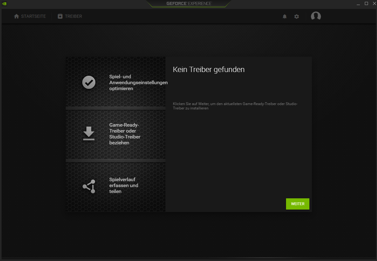
Task: Select 'Spiel- und Anwendungseinstellungen optimieren' text
Action: [138, 83]
